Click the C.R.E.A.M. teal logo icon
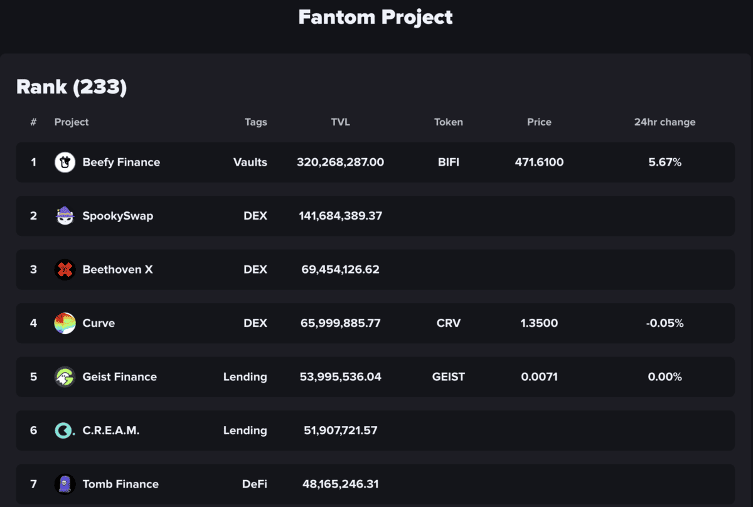Screen dimensions: 753x507 click(65, 430)
